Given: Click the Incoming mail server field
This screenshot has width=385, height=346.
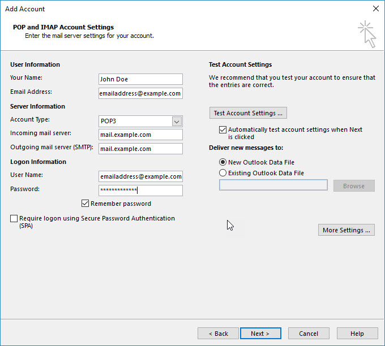Looking at the screenshot, I should tap(140, 135).
